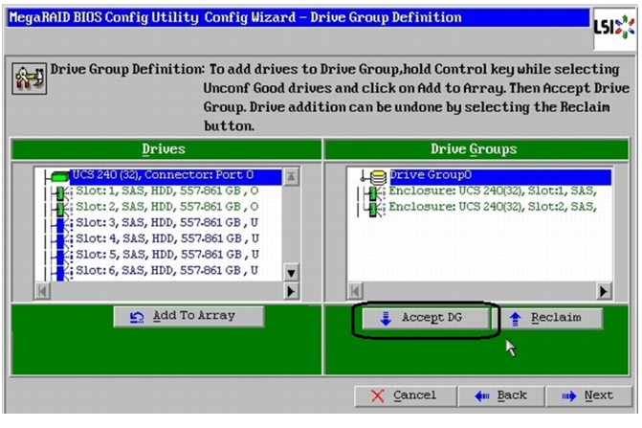Viewport: 642px width, 428px height.
Task: Accept the drive group with Accept DG
Action: (x=426, y=318)
